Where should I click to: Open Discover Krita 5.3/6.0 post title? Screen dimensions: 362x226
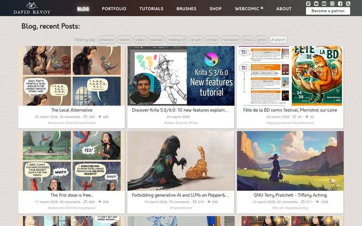pyautogui.click(x=180, y=110)
